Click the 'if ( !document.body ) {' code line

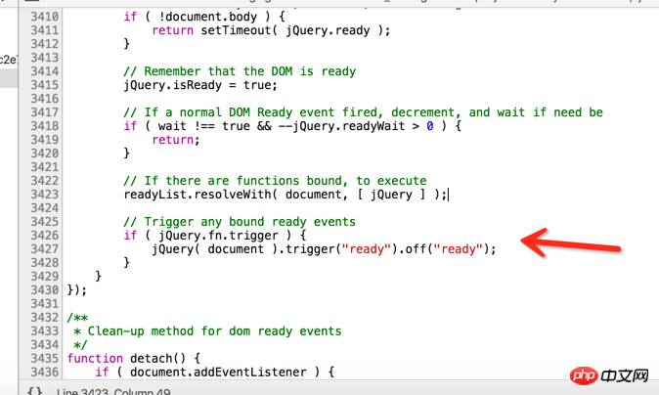(x=204, y=17)
